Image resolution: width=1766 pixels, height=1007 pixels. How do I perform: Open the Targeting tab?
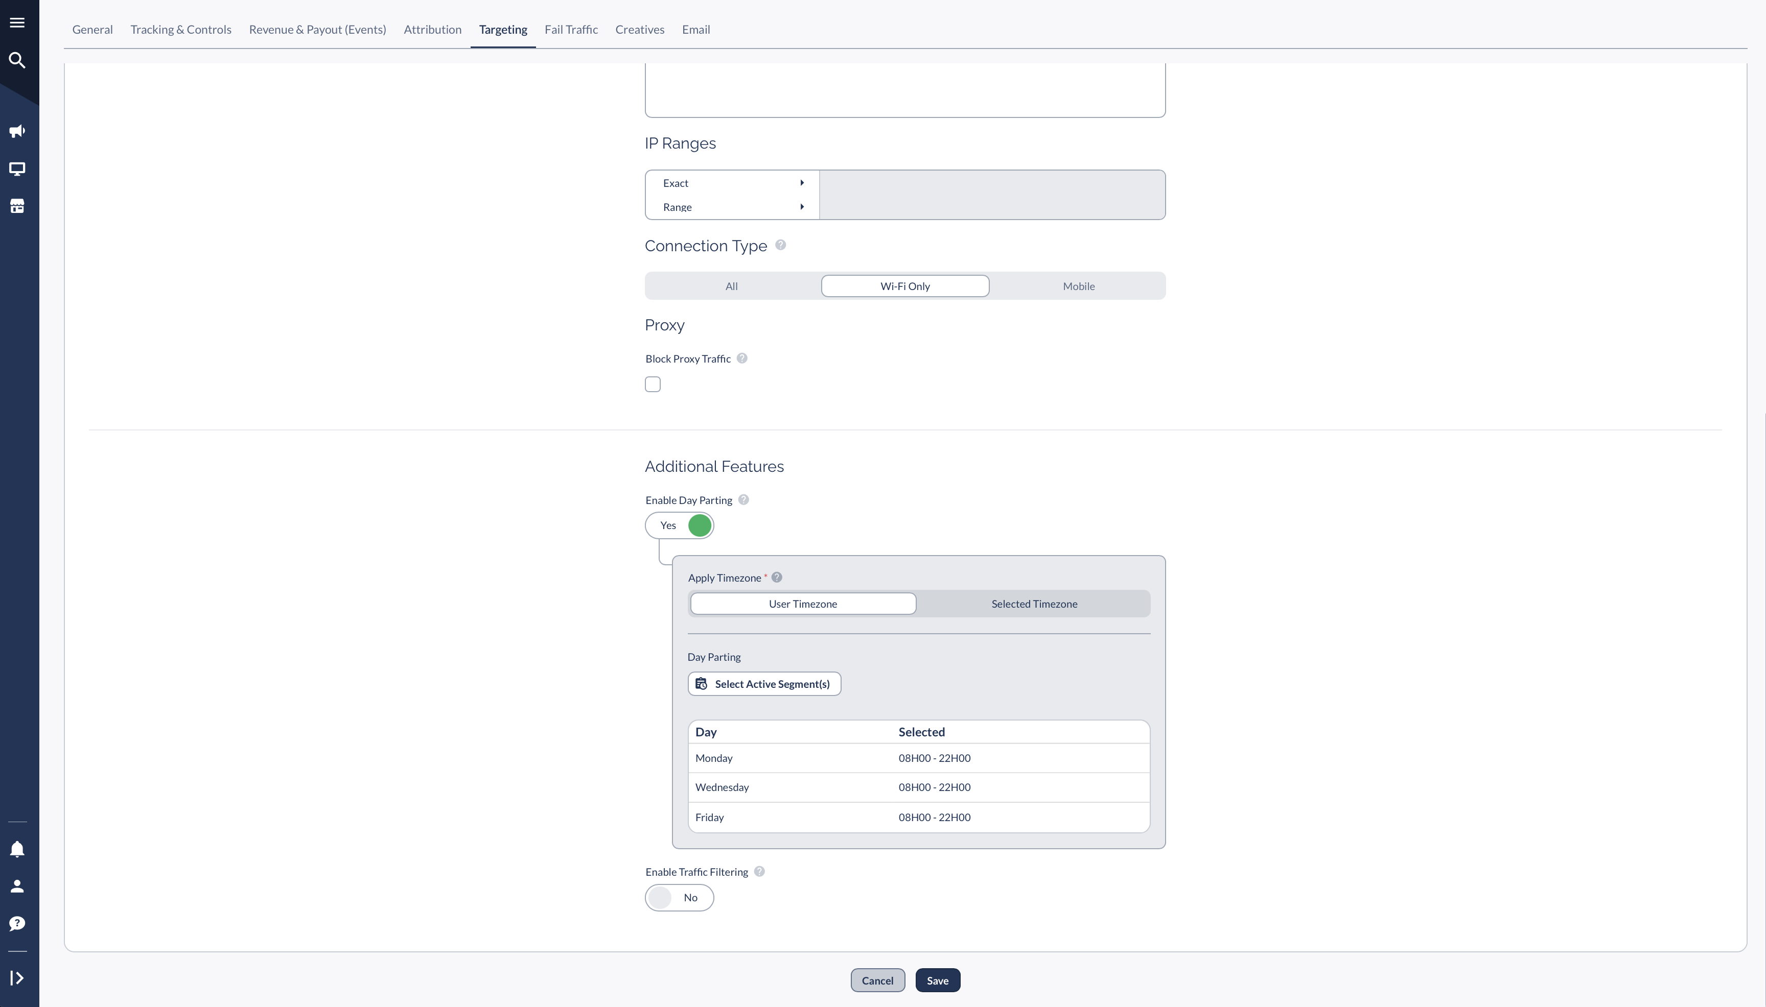tap(503, 29)
